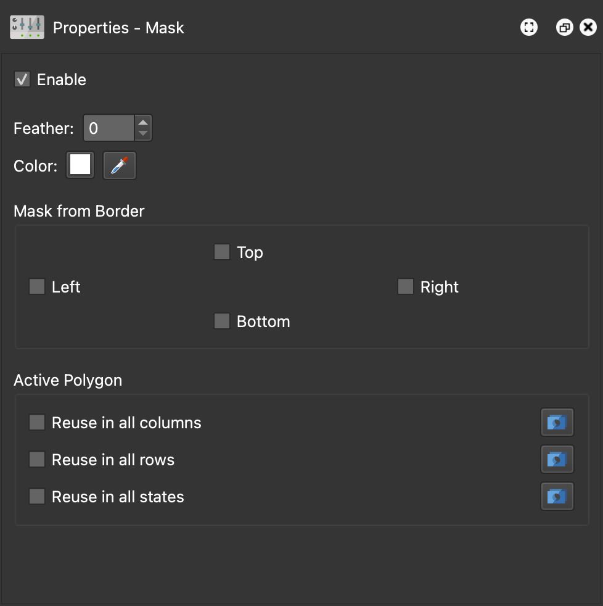
Task: Increase Feather value with up arrow
Action: [x=143, y=123]
